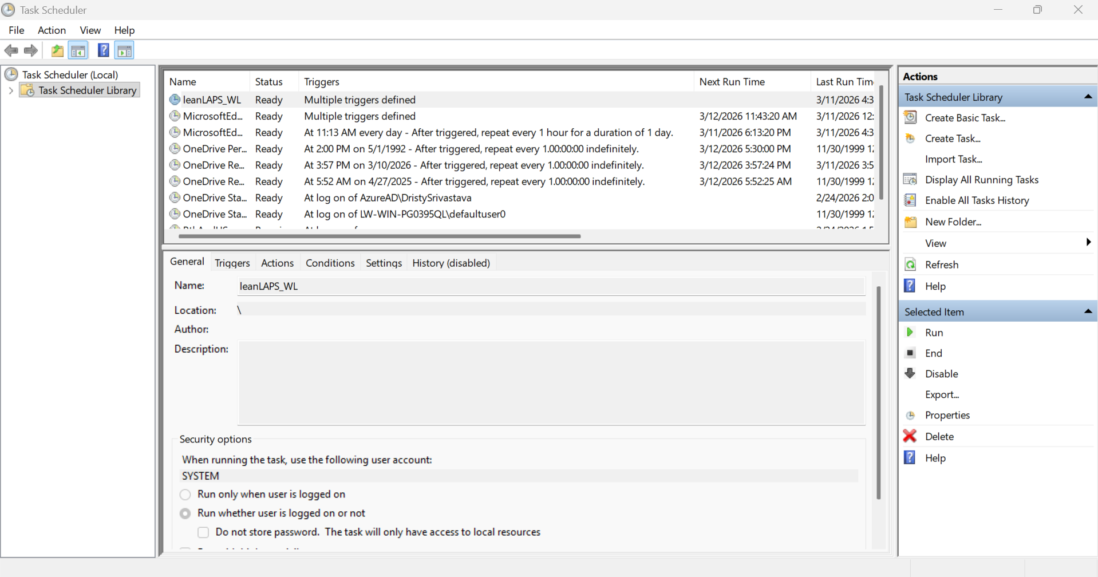The image size is (1098, 577).
Task: Click the Create Task icon
Action: point(910,138)
